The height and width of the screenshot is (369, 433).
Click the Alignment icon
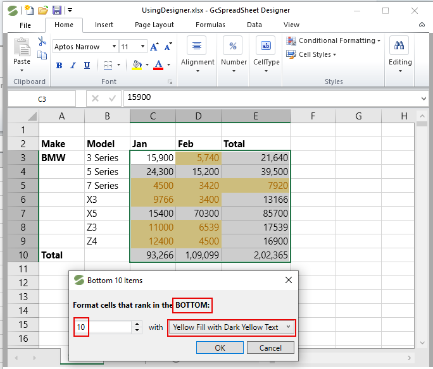197,45
